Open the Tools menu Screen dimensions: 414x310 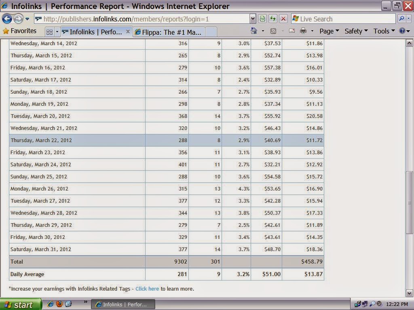[384, 31]
